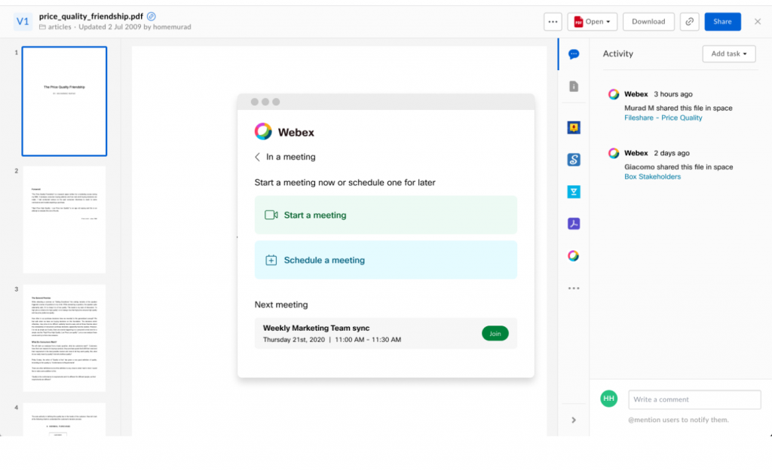The image size is (772, 471).
Task: Click the blue Share button
Action: pyautogui.click(x=722, y=21)
